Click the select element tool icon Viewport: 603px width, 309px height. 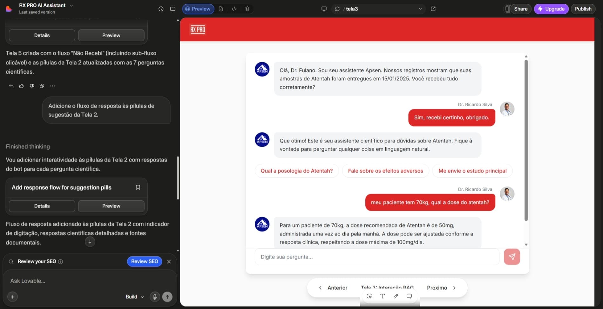(369, 296)
